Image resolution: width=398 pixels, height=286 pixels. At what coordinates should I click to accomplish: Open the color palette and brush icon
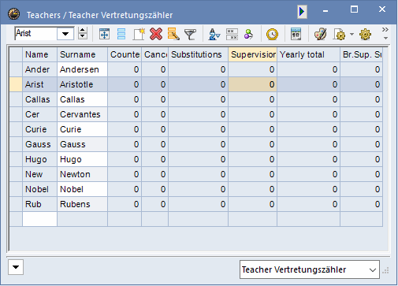(x=320, y=34)
